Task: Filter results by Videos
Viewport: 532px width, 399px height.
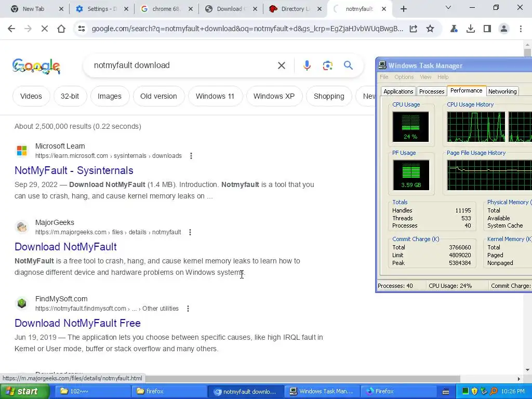Action: point(31,96)
